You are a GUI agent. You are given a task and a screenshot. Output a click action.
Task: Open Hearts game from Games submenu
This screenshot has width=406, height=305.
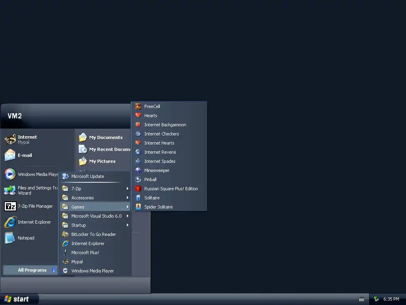169,116
